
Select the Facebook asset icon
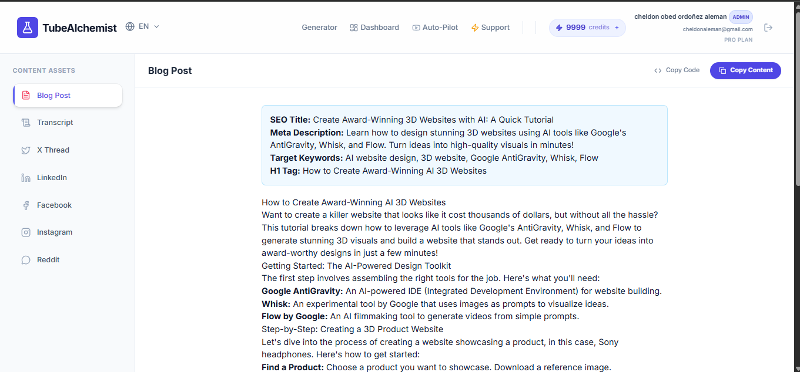pos(26,205)
